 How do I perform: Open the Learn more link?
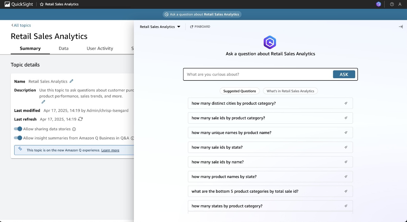click(x=110, y=150)
